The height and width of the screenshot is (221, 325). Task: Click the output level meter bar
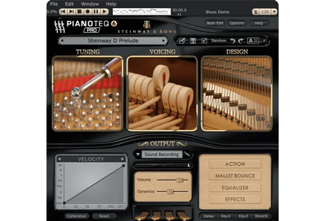click(162, 166)
